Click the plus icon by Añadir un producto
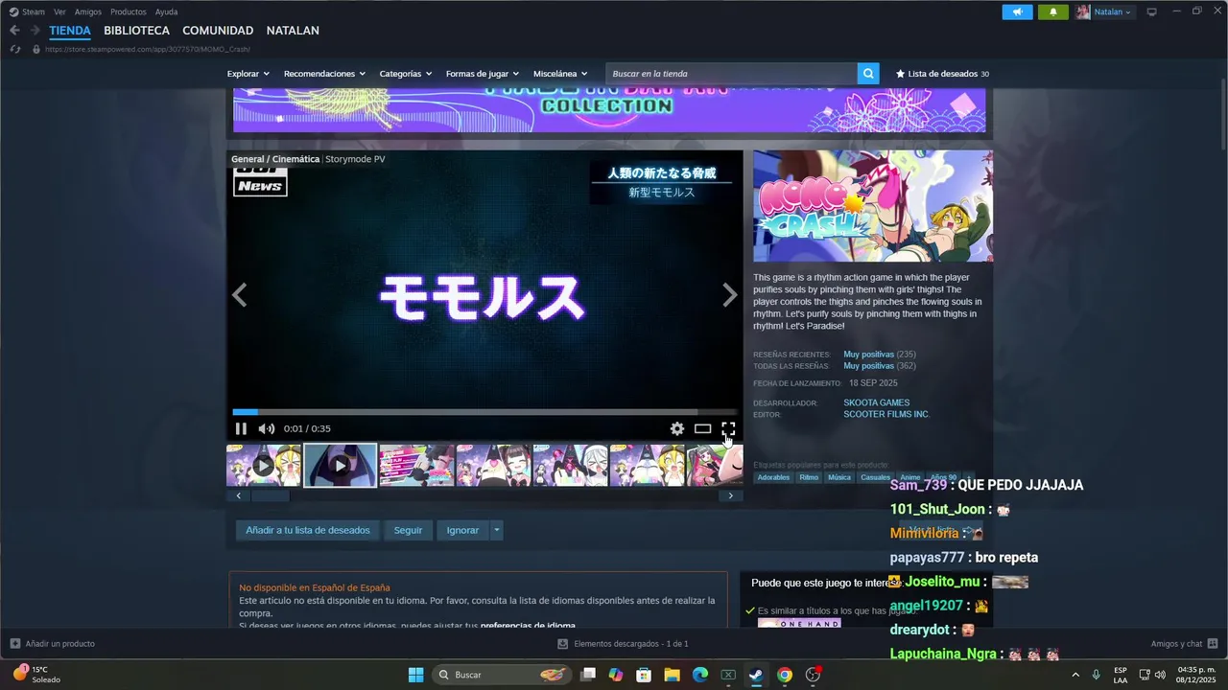Screen dimensions: 1228x690 point(15,644)
